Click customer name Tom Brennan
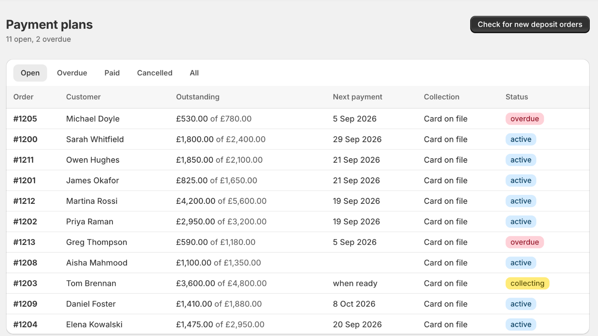 point(91,283)
